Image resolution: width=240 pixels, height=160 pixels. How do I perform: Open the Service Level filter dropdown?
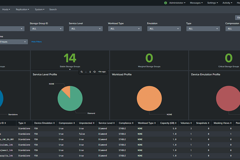pos(86,29)
